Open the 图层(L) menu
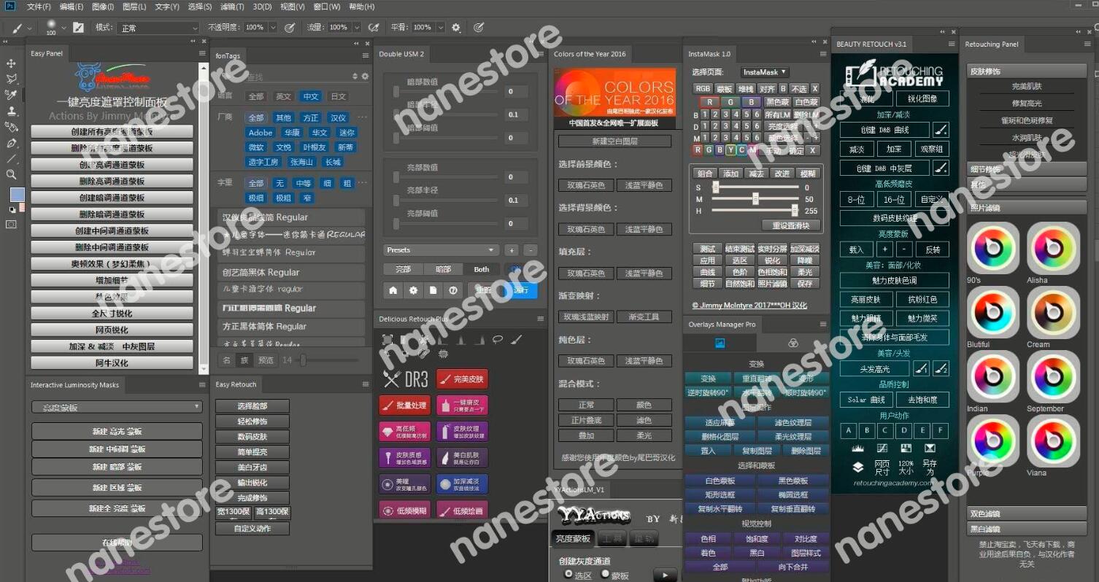Screen dimensions: 1099x582 [134, 7]
